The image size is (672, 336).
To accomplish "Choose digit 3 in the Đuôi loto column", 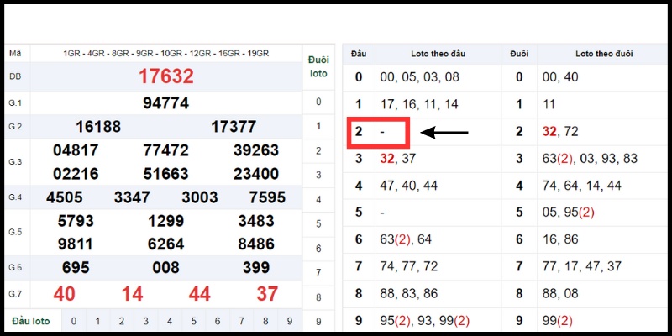I will tap(318, 175).
